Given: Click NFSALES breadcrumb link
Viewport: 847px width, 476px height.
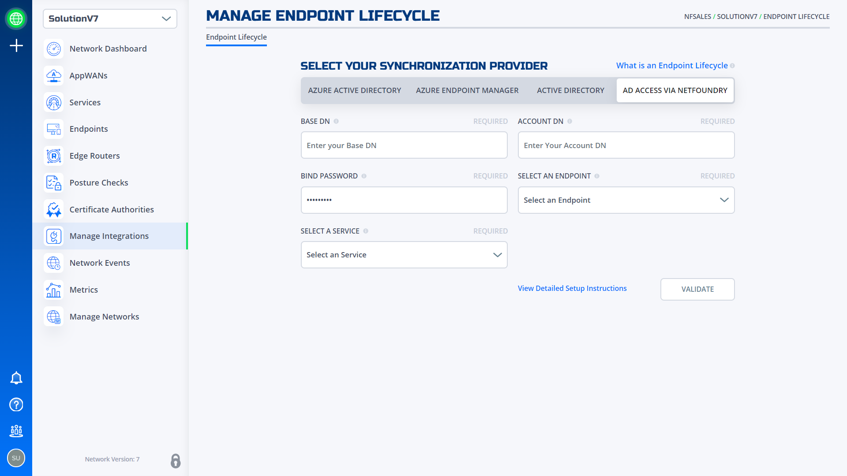Looking at the screenshot, I should [697, 17].
